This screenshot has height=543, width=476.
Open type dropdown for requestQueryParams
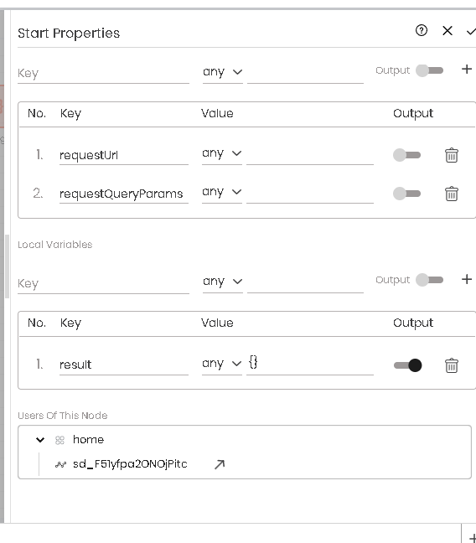tap(222, 192)
